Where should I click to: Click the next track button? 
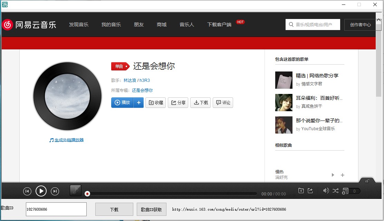55,191
